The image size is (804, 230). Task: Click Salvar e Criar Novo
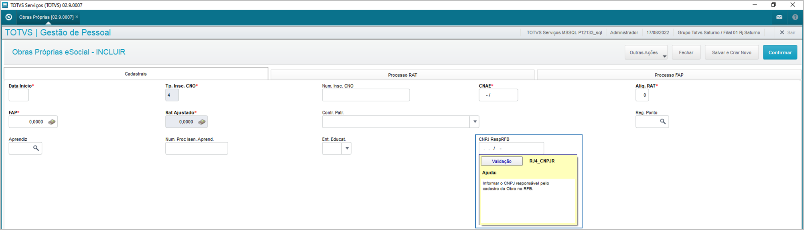(731, 52)
